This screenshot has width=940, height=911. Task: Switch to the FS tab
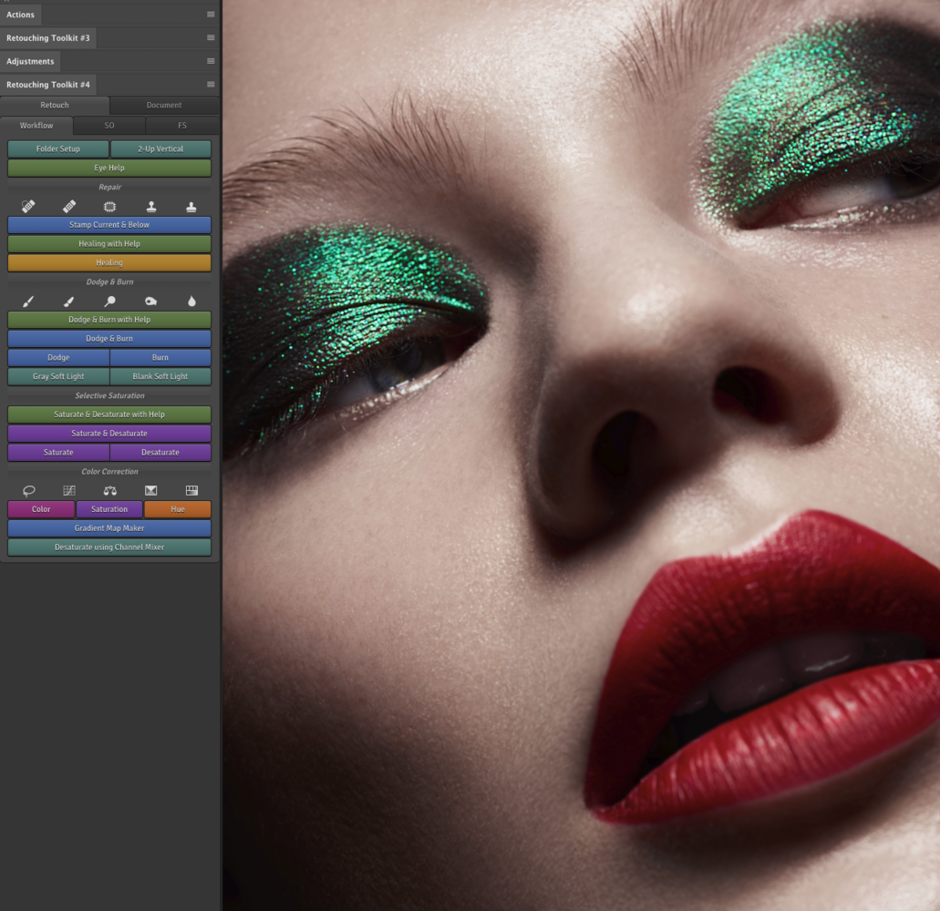[x=182, y=125]
